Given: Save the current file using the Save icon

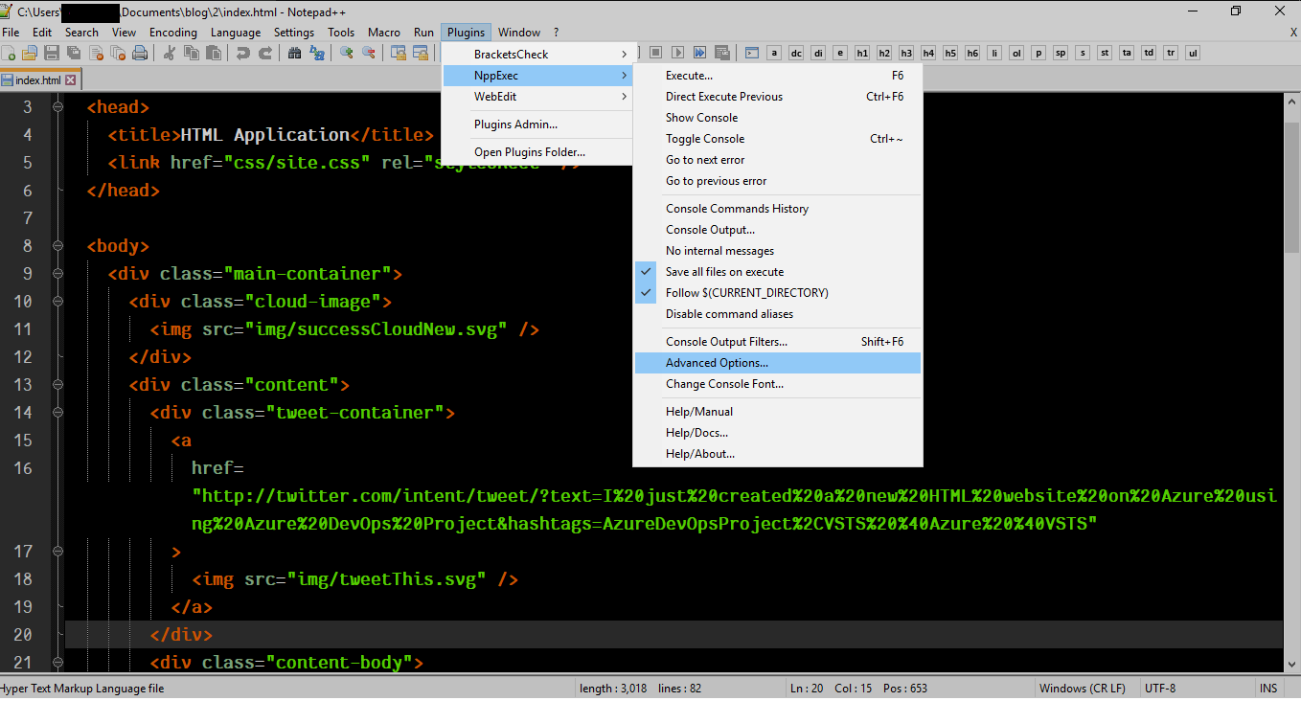Looking at the screenshot, I should pyautogui.click(x=52, y=54).
